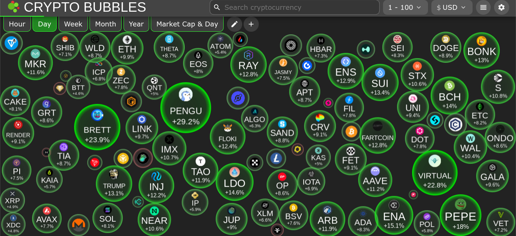The width and height of the screenshot is (516, 236).
Task: Click the SUI bubble
Action: tap(380, 82)
